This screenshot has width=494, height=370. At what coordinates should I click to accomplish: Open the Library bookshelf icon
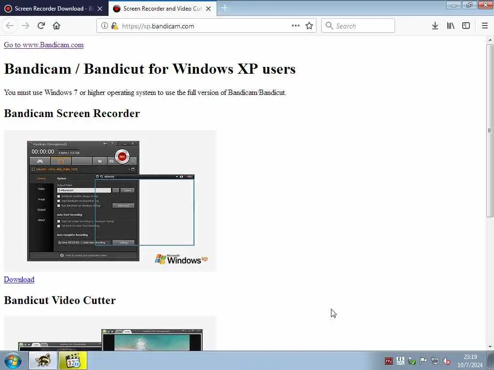tap(451, 26)
